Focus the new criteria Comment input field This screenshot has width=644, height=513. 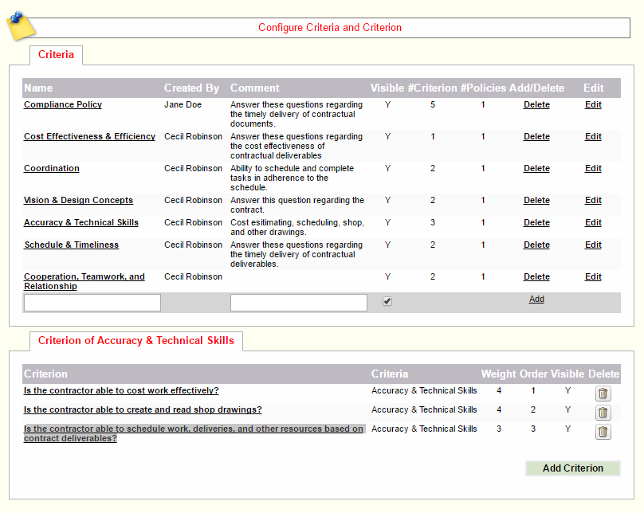coord(299,303)
